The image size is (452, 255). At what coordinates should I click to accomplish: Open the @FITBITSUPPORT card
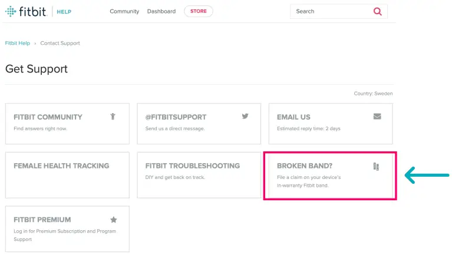[x=199, y=124]
